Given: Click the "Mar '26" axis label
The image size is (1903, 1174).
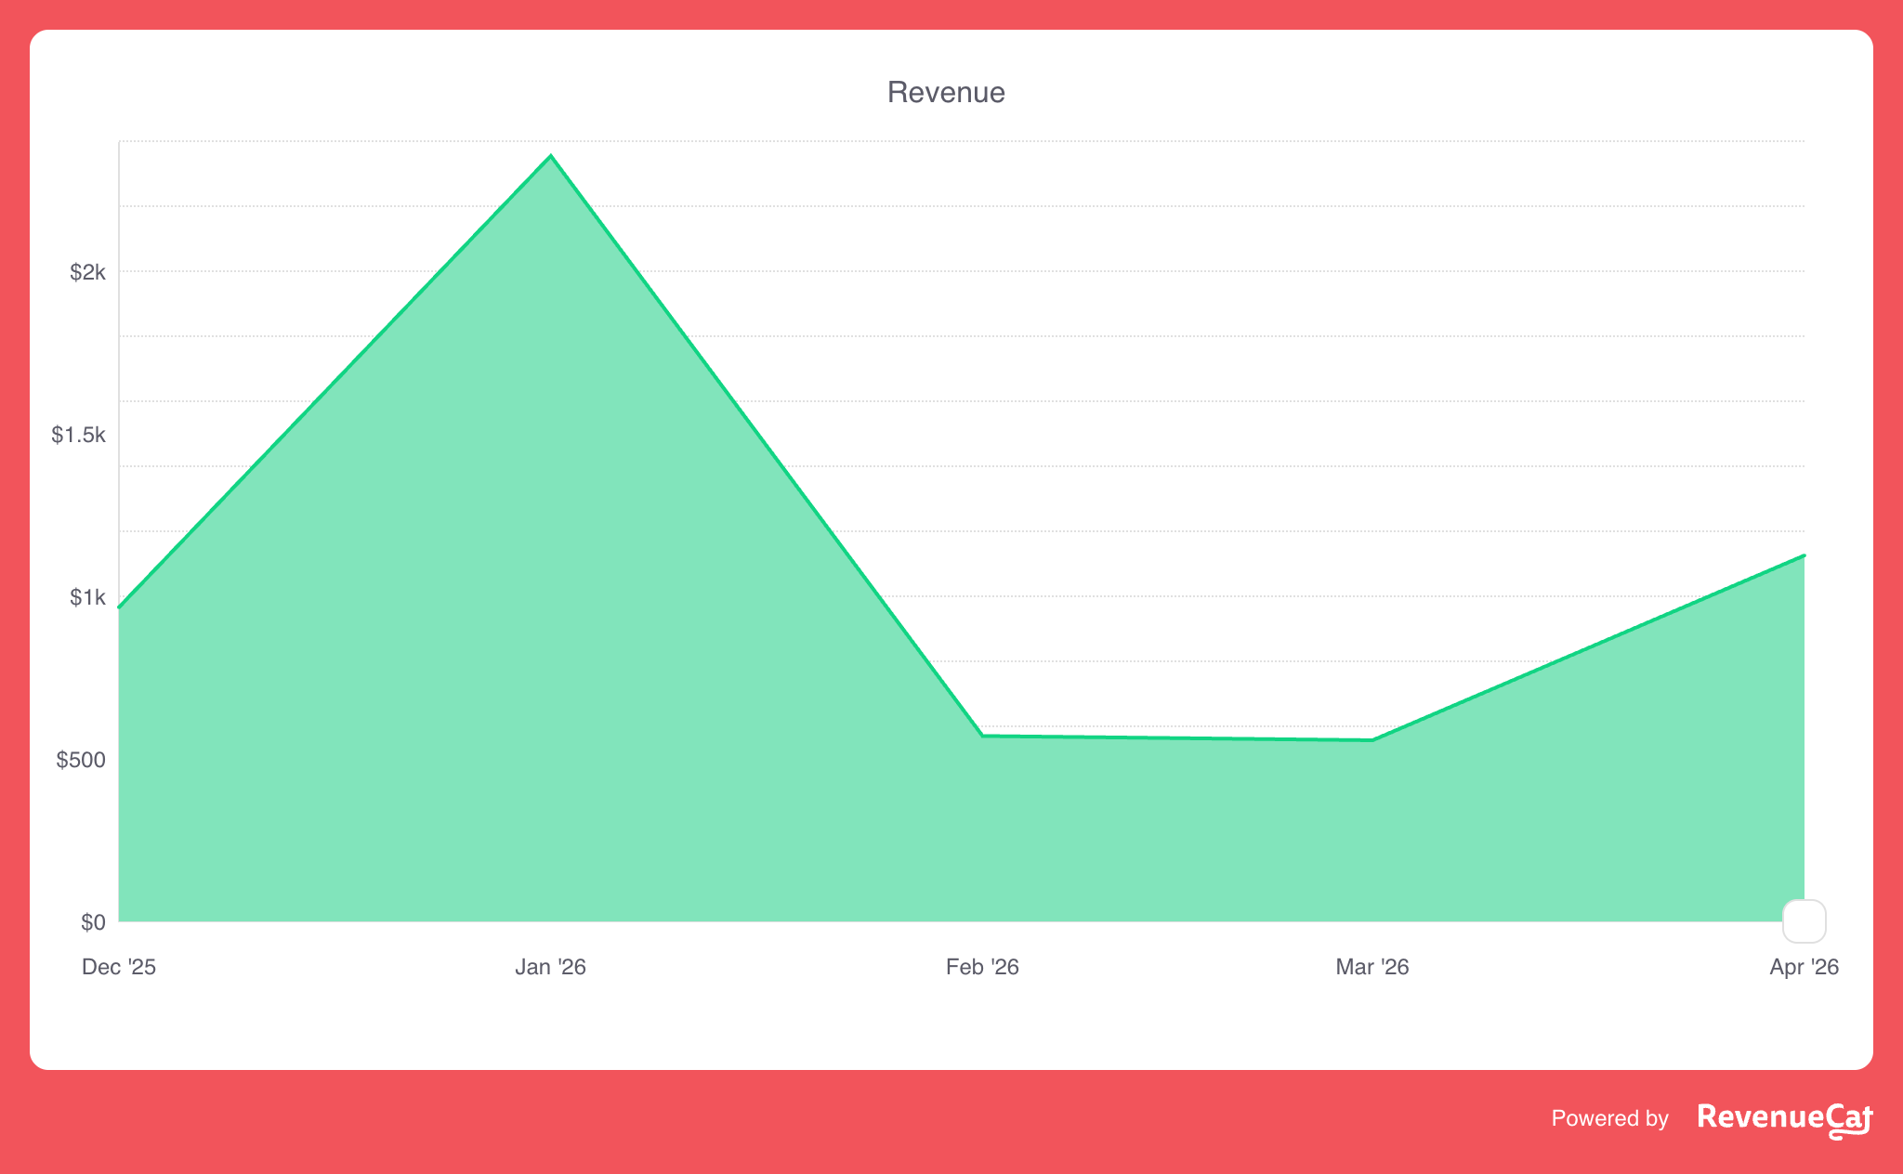Looking at the screenshot, I should [x=1372, y=967].
